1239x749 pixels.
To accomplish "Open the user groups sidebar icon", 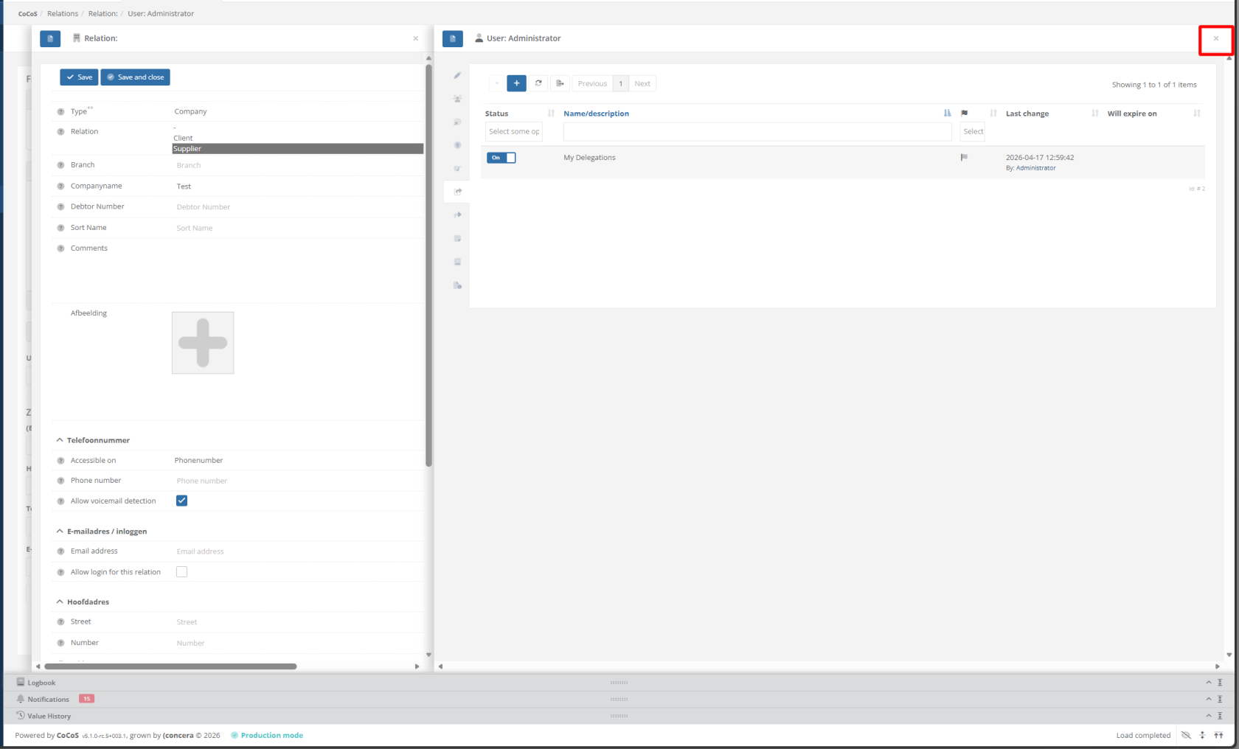I will pyautogui.click(x=457, y=99).
